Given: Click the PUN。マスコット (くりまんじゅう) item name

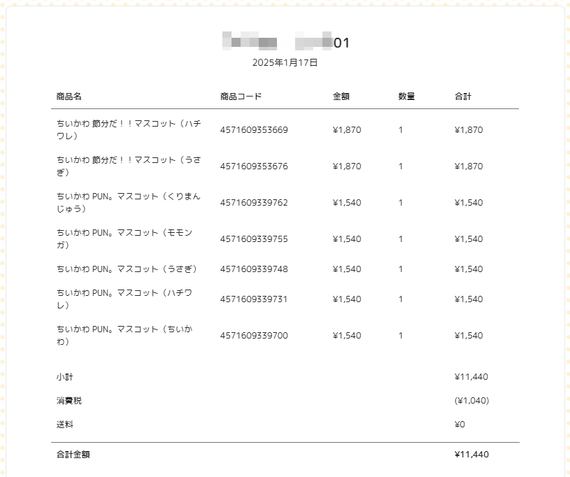Looking at the screenshot, I should pos(128,203).
